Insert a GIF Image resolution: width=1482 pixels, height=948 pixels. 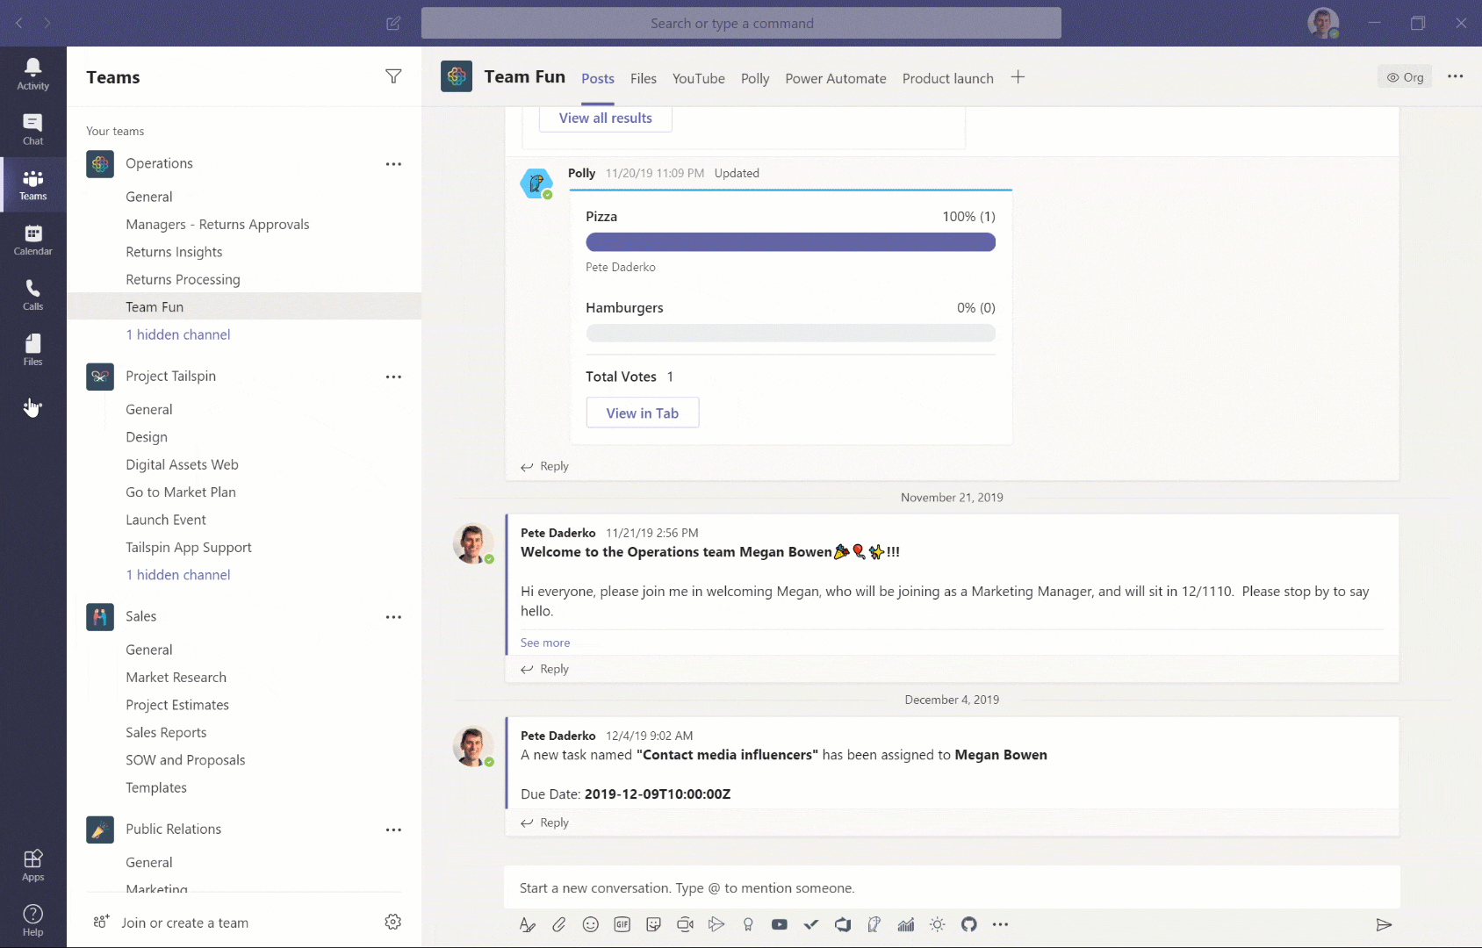(622, 924)
